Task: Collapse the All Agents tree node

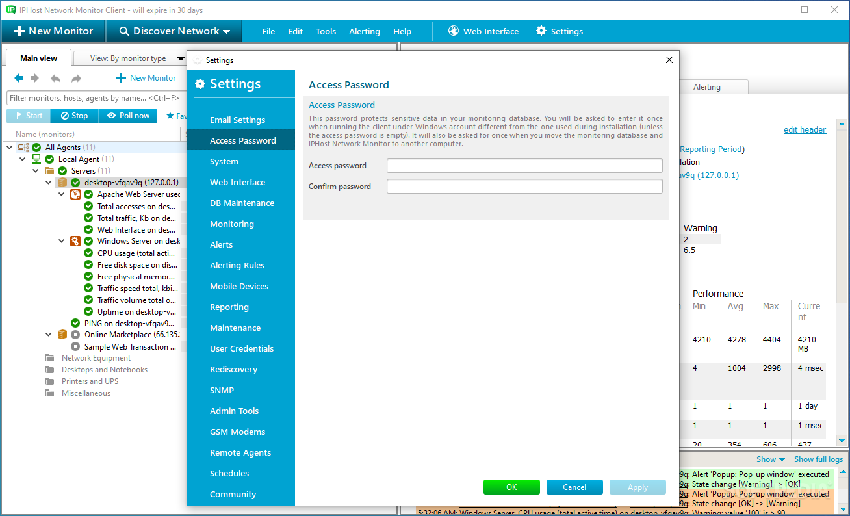Action: [x=10, y=148]
